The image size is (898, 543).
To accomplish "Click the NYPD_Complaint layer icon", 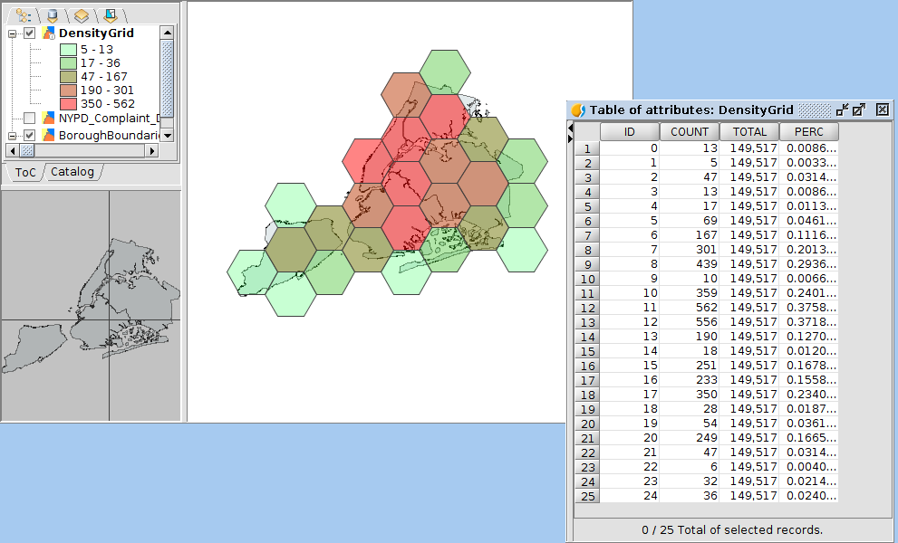I will tap(49, 119).
